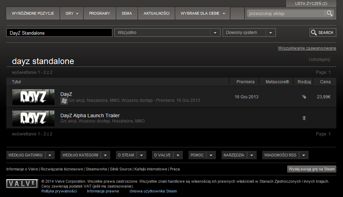Click the magnifier icon in store search box

(x=329, y=14)
